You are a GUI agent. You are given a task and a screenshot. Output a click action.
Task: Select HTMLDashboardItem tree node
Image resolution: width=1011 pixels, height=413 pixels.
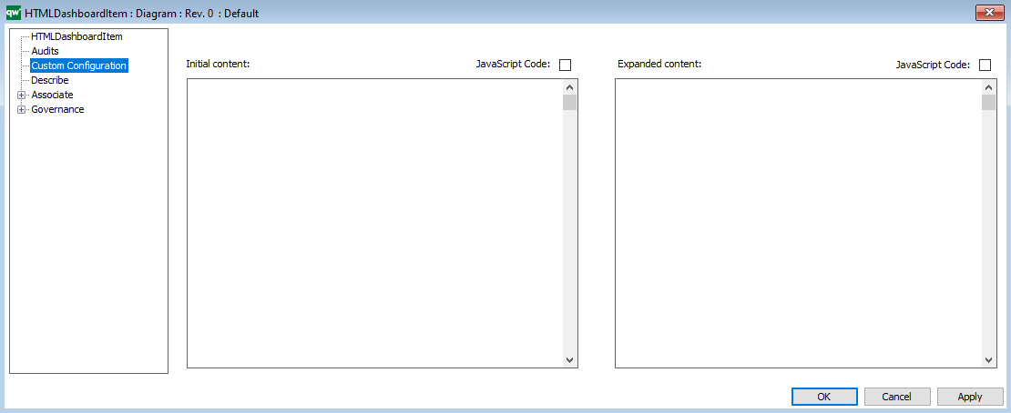tap(77, 36)
